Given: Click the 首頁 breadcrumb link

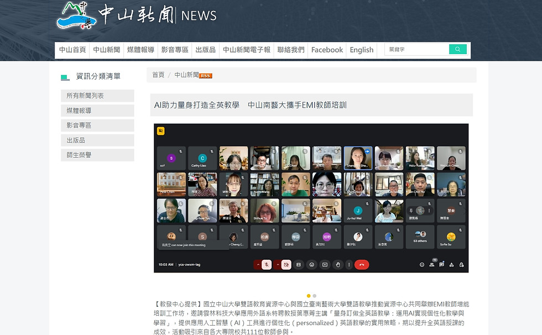Looking at the screenshot, I should point(158,75).
